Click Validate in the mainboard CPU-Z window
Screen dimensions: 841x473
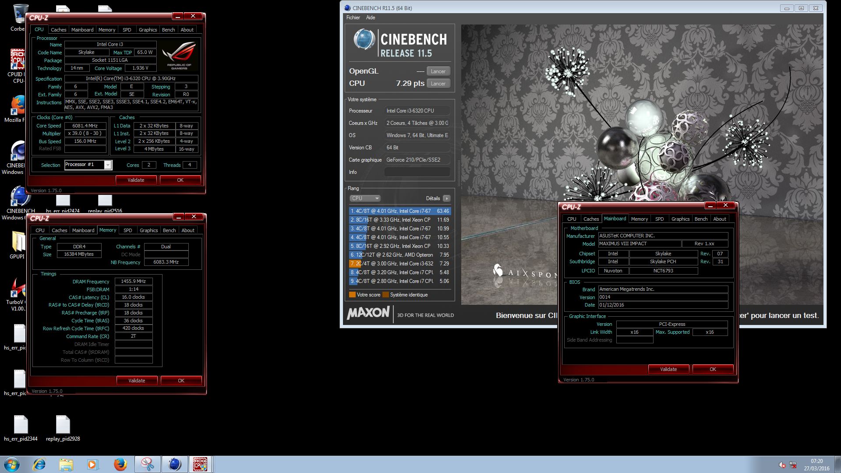(x=668, y=369)
